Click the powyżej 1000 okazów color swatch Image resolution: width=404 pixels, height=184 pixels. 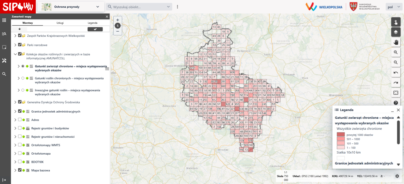tap(341, 135)
